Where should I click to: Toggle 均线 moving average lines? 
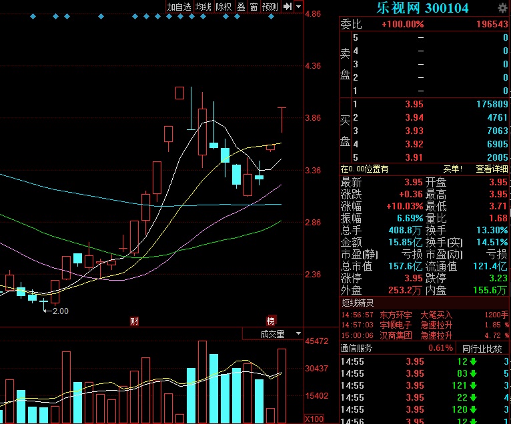203,7
